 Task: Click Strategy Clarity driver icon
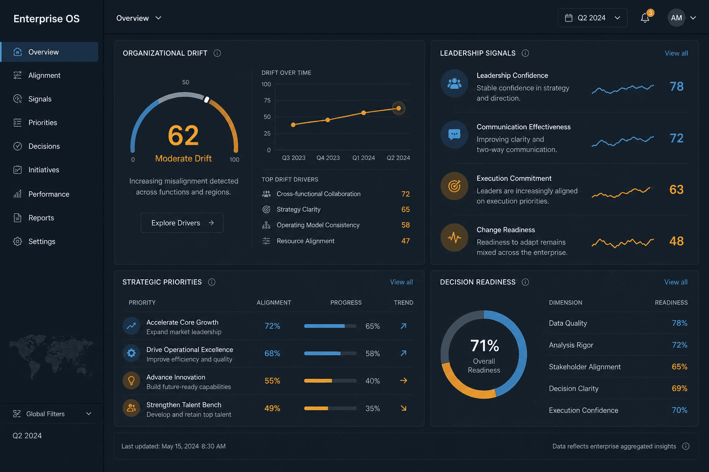266,209
